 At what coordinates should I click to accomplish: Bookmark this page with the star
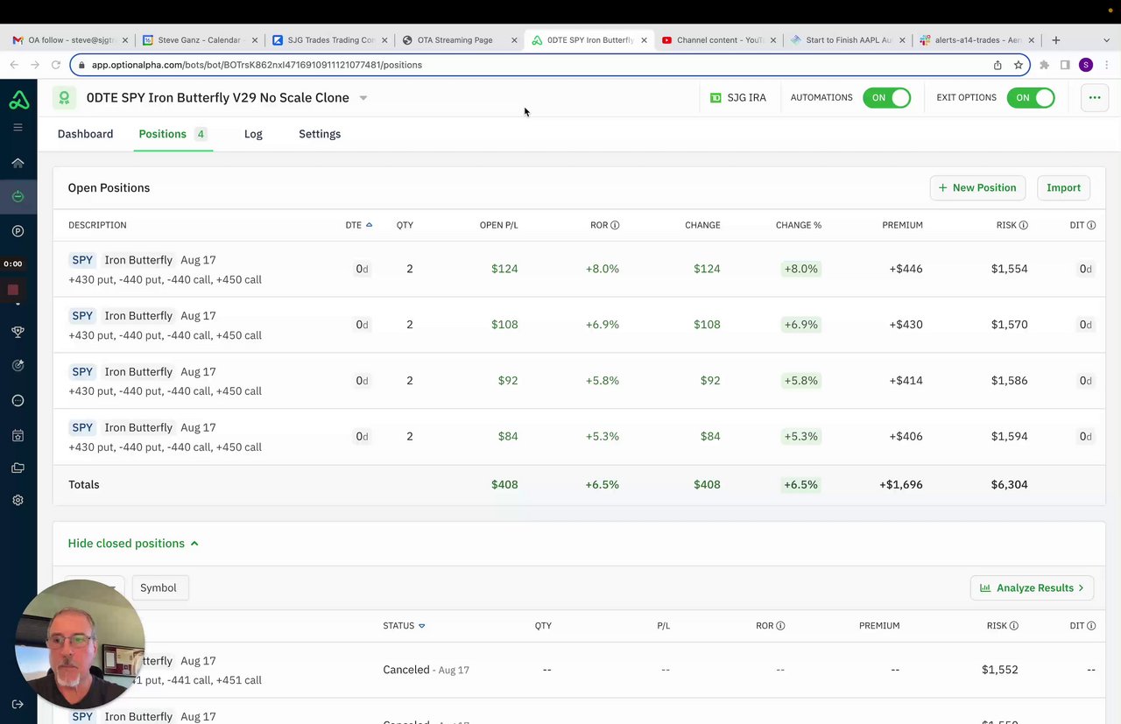tap(1019, 65)
